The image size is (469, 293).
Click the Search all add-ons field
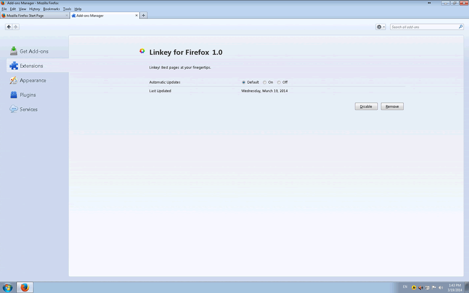click(423, 27)
